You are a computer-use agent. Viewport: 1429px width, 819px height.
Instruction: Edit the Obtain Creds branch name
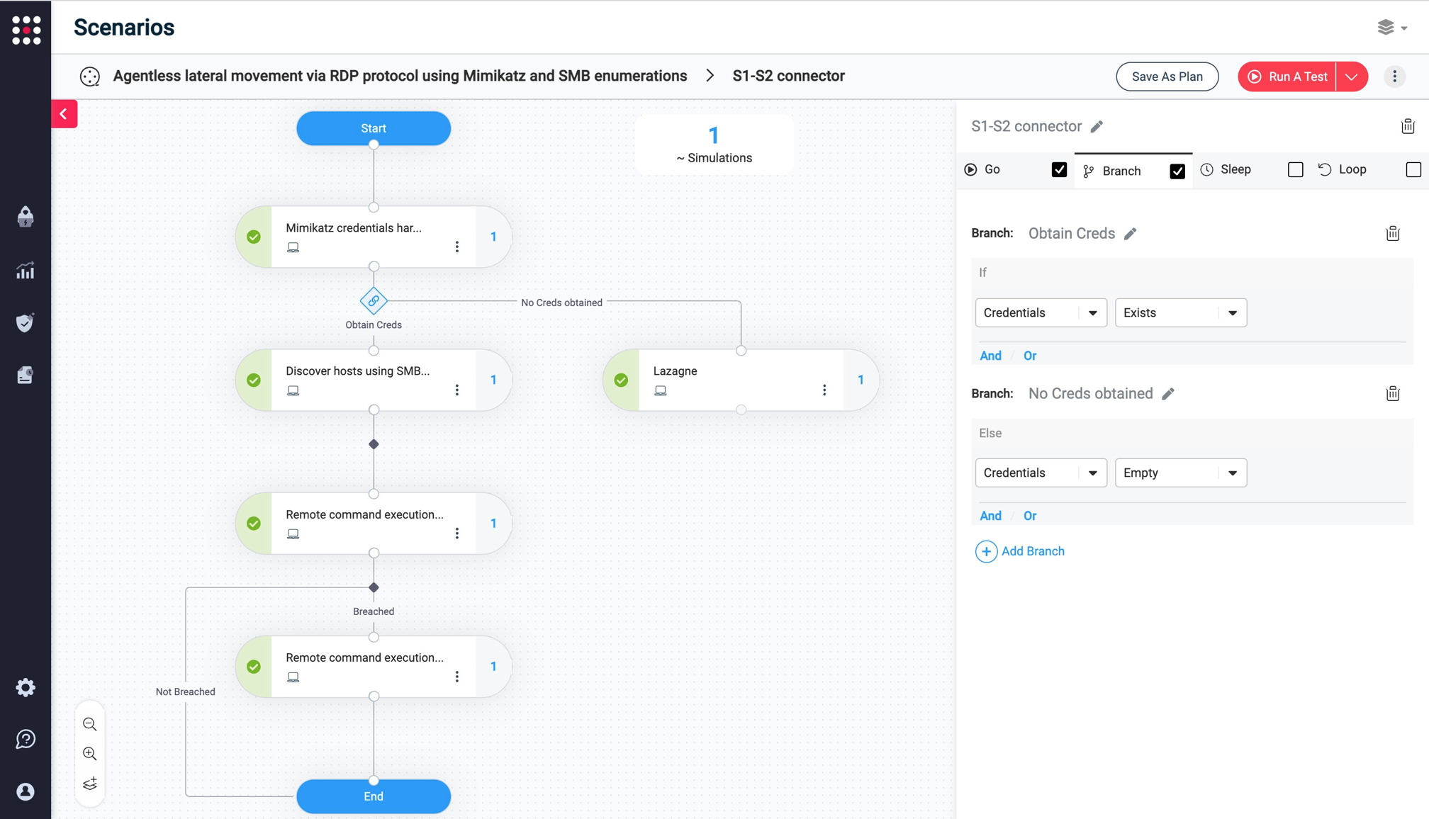coord(1131,234)
